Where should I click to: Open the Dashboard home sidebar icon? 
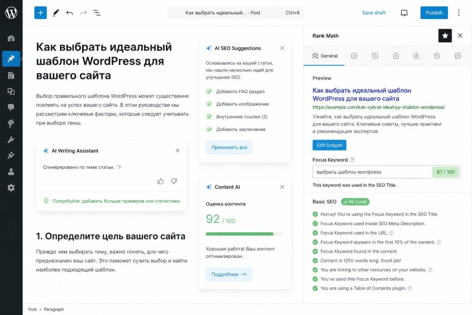11,38
